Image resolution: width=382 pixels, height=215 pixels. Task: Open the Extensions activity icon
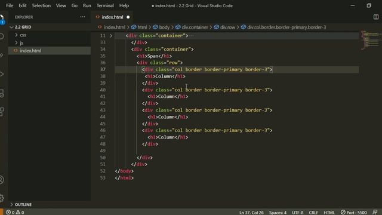(x=2, y=112)
